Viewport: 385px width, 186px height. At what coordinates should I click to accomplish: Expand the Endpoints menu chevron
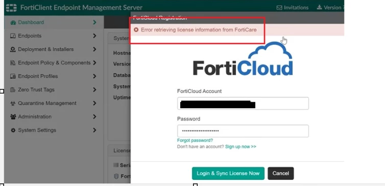tap(94, 36)
